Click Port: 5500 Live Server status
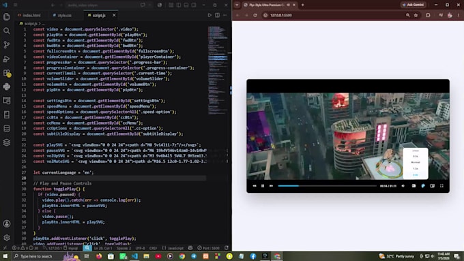 [208, 248]
